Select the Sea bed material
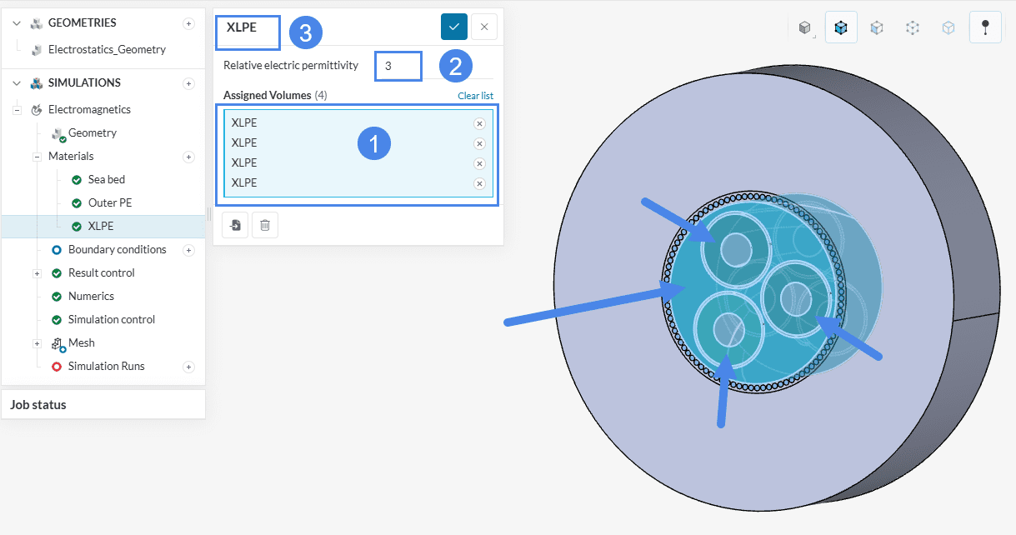Viewport: 1016px width, 535px height. coord(106,179)
